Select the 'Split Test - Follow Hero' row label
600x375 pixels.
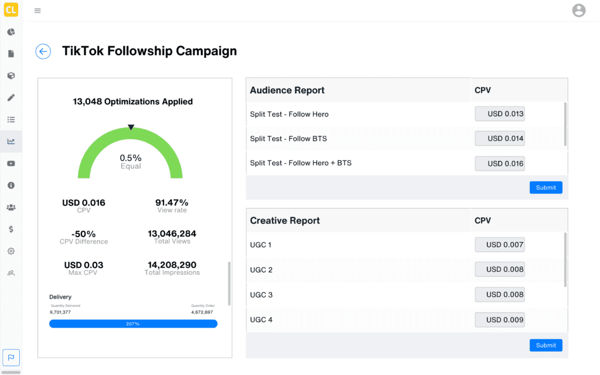coord(289,114)
